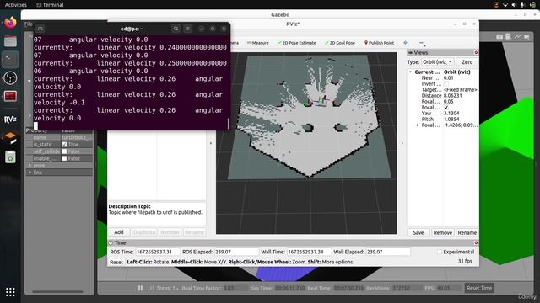Image resolution: width=540 pixels, height=303 pixels.
Task: Click the minus remove-tool icon in RViz toolbar
Action: tap(421, 43)
